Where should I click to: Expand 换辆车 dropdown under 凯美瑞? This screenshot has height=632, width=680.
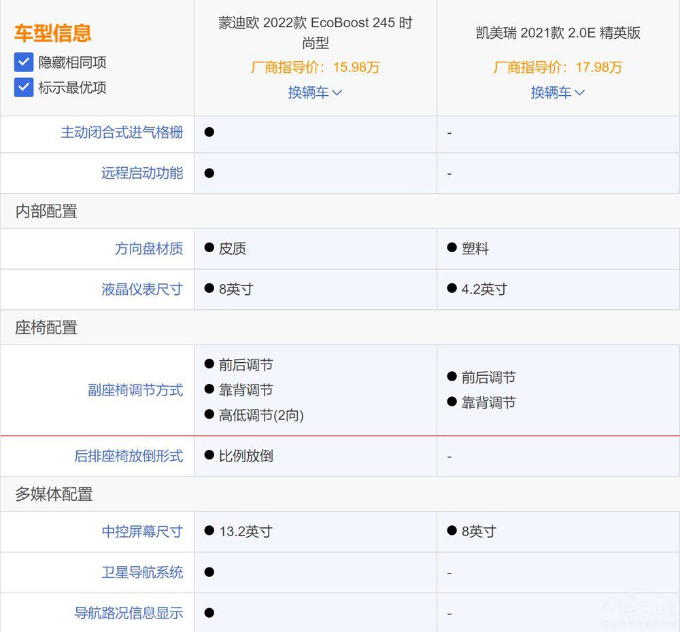coord(558,92)
